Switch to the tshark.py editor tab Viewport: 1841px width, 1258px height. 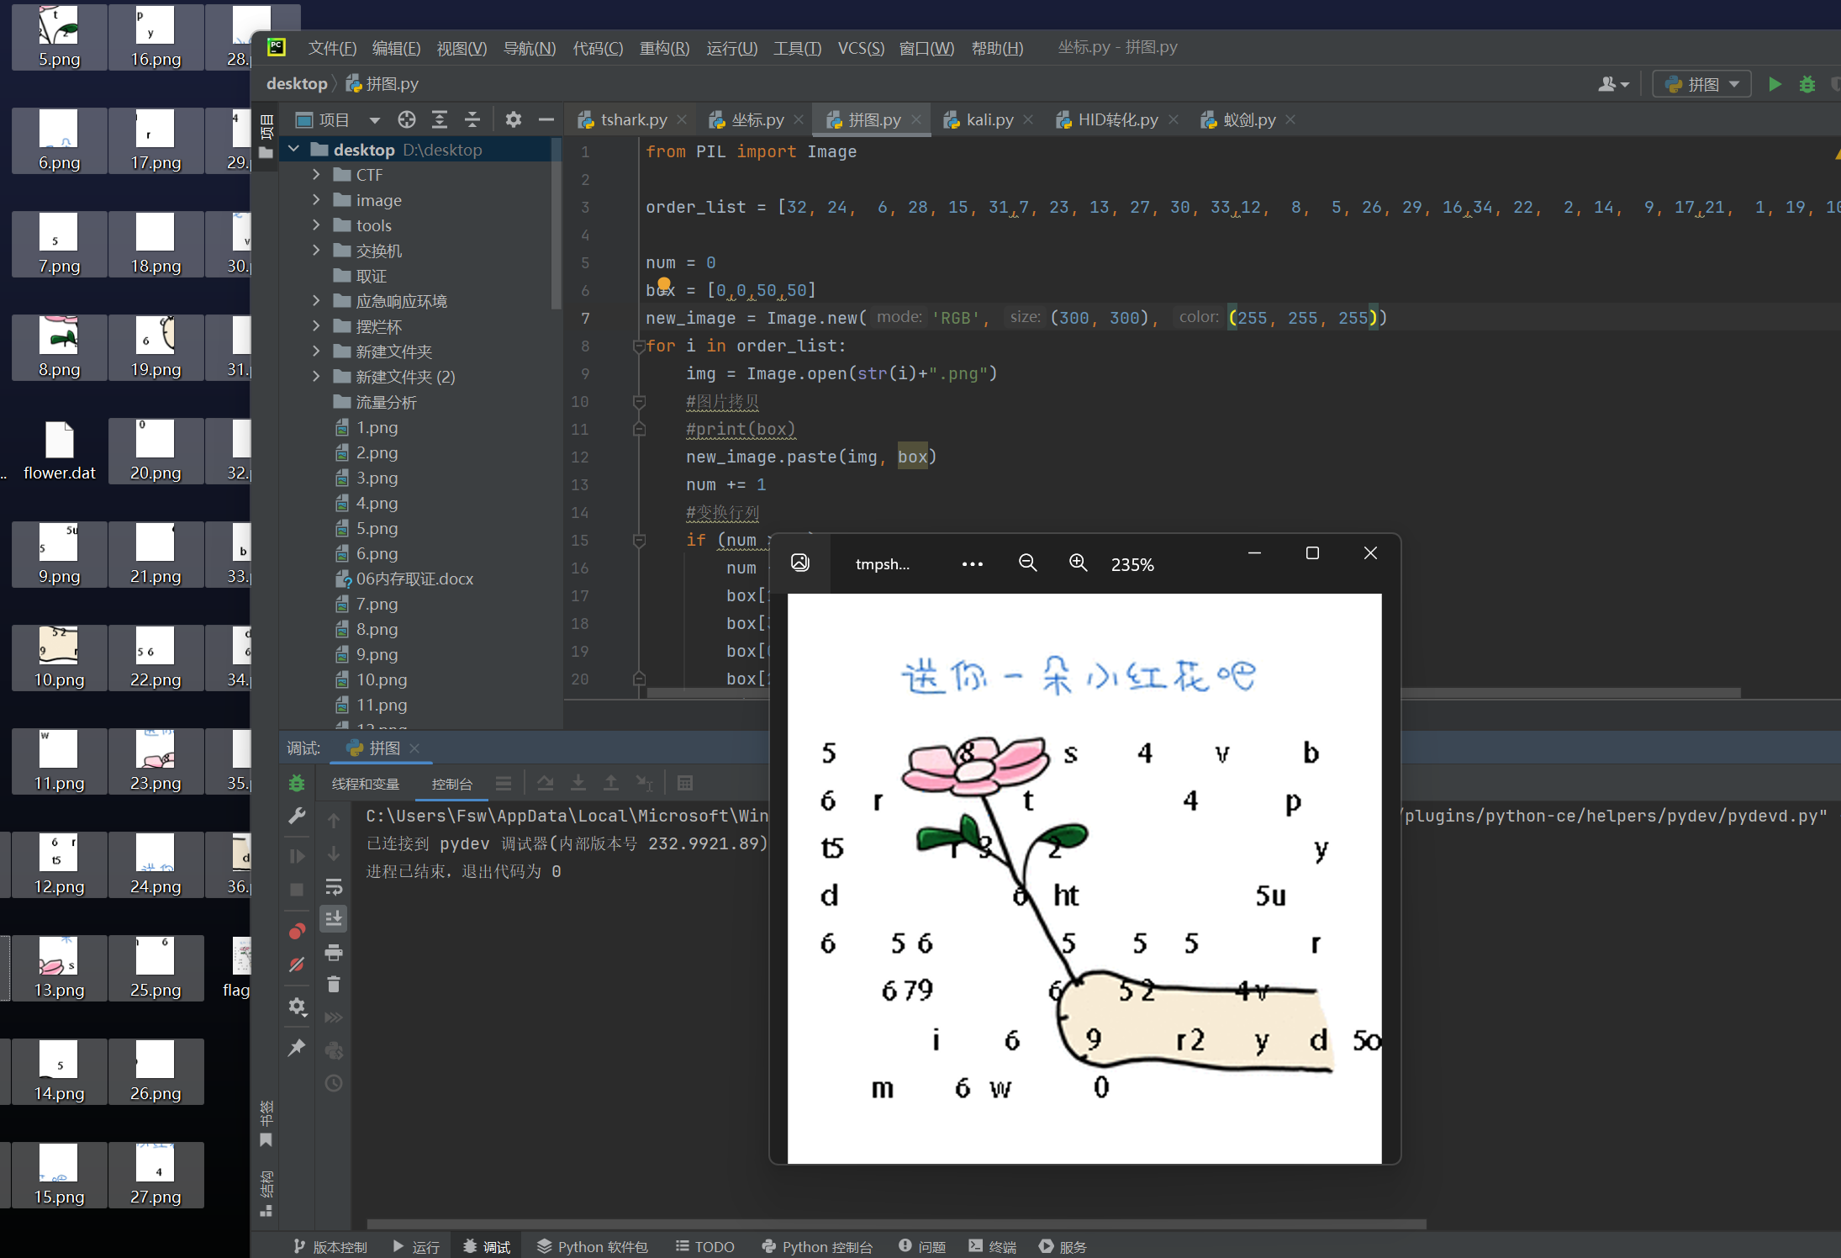pos(633,120)
